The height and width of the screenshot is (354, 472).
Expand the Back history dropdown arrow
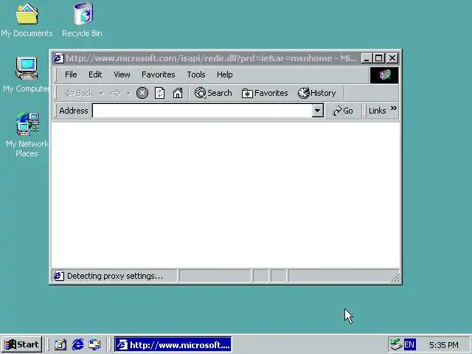[x=102, y=94]
